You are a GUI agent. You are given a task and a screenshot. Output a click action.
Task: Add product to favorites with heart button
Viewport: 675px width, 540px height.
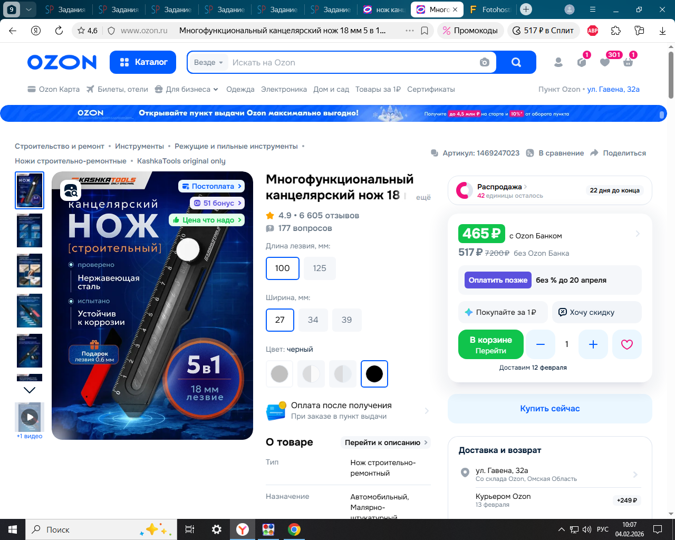pyautogui.click(x=627, y=344)
